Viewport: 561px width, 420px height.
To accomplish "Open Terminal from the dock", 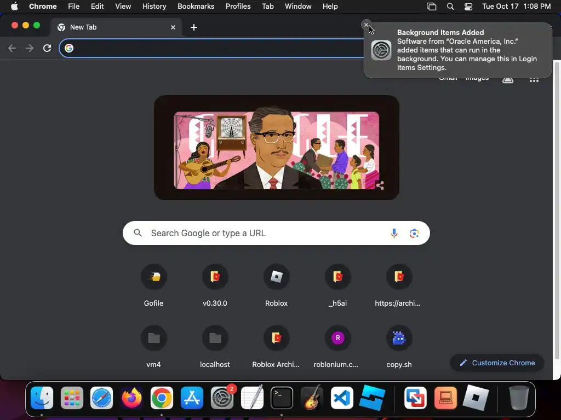I will [x=282, y=398].
